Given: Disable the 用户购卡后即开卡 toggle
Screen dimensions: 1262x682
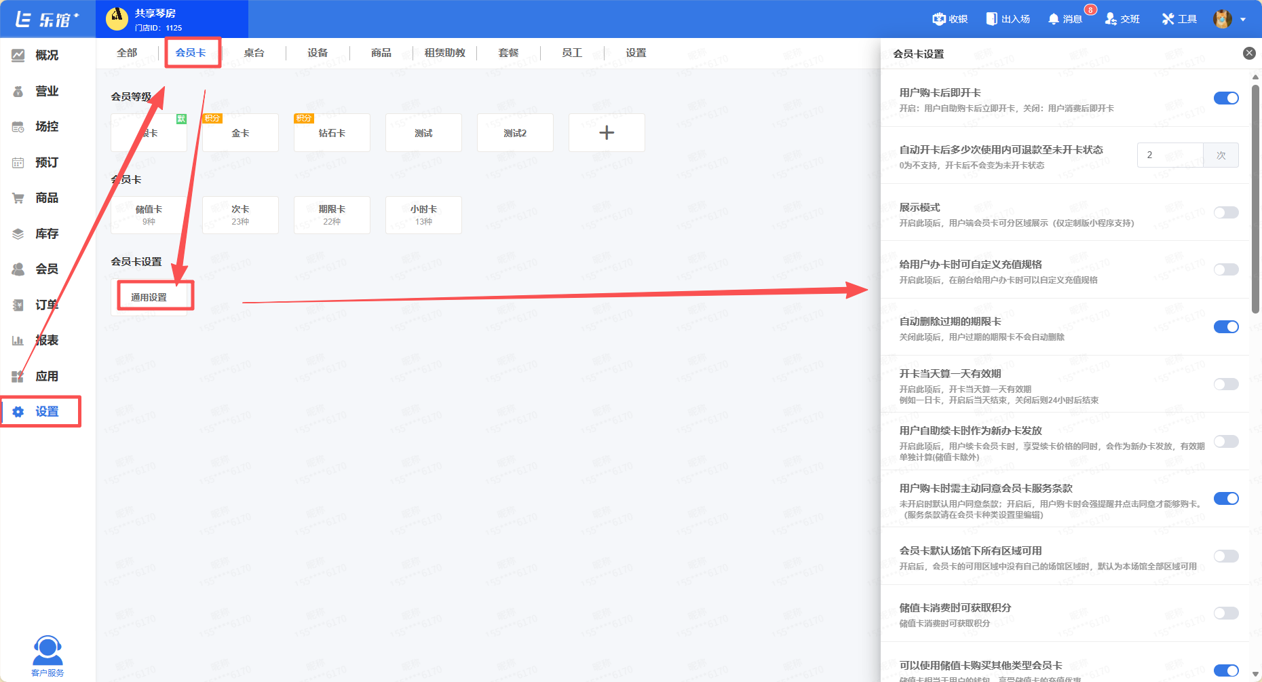Looking at the screenshot, I should (1225, 98).
